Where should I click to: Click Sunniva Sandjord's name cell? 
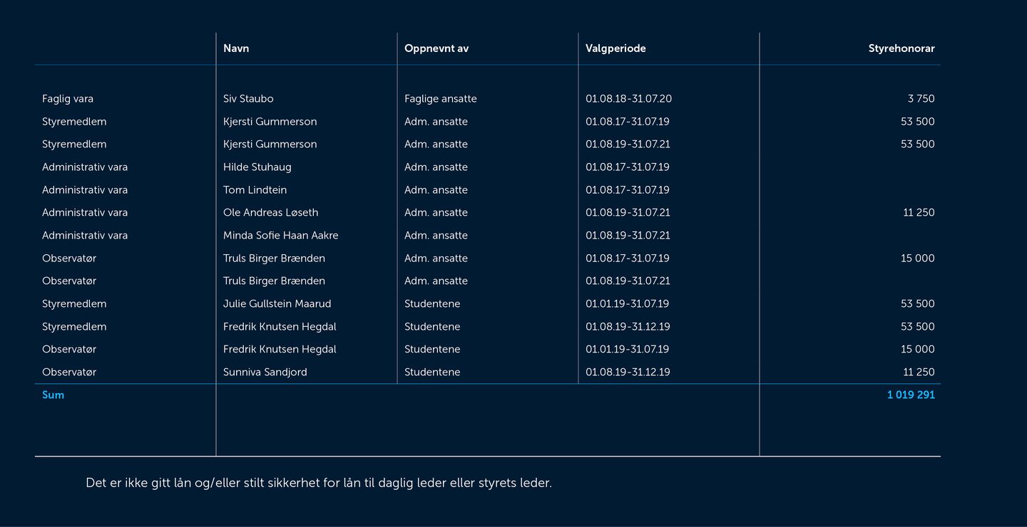click(265, 372)
